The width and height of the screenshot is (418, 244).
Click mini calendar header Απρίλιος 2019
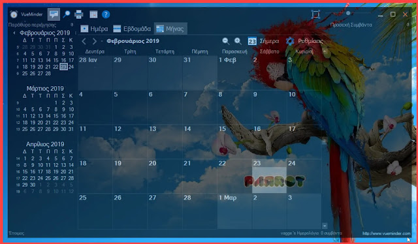coord(45,144)
